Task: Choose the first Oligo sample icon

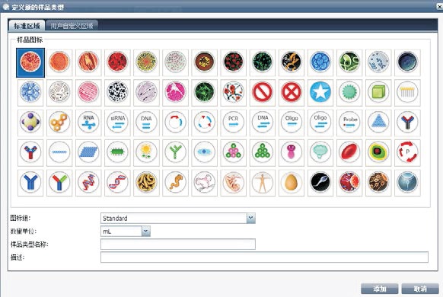Action: [x=292, y=123]
